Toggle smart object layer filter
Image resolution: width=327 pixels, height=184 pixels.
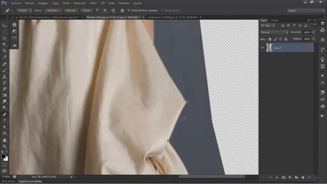[x=306, y=26]
